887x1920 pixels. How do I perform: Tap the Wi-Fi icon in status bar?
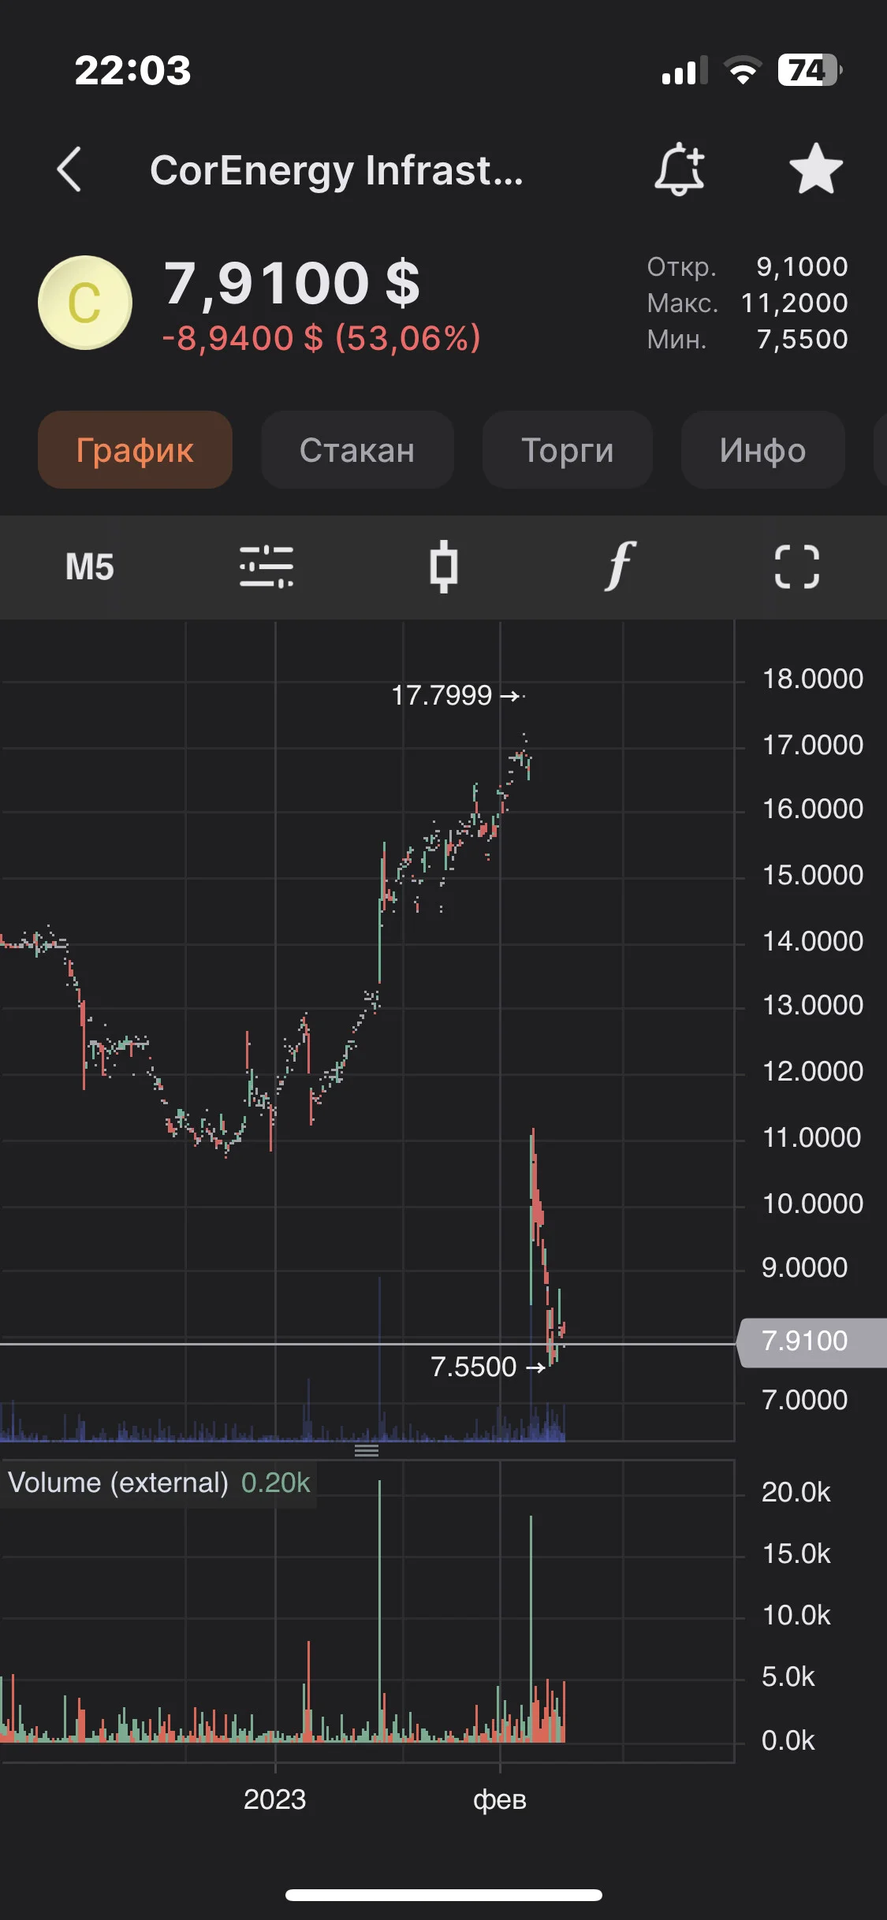coord(743,70)
